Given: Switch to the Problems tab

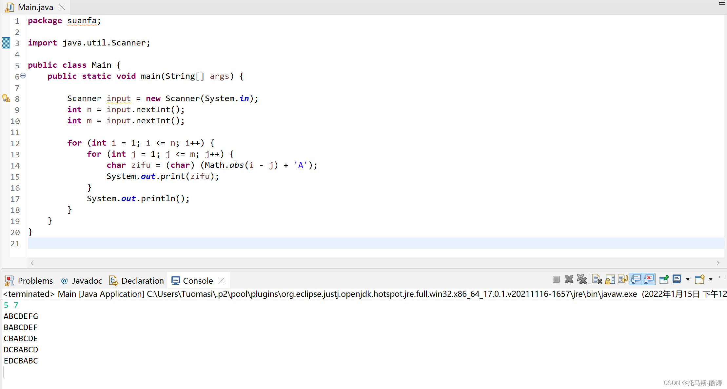Looking at the screenshot, I should point(29,281).
